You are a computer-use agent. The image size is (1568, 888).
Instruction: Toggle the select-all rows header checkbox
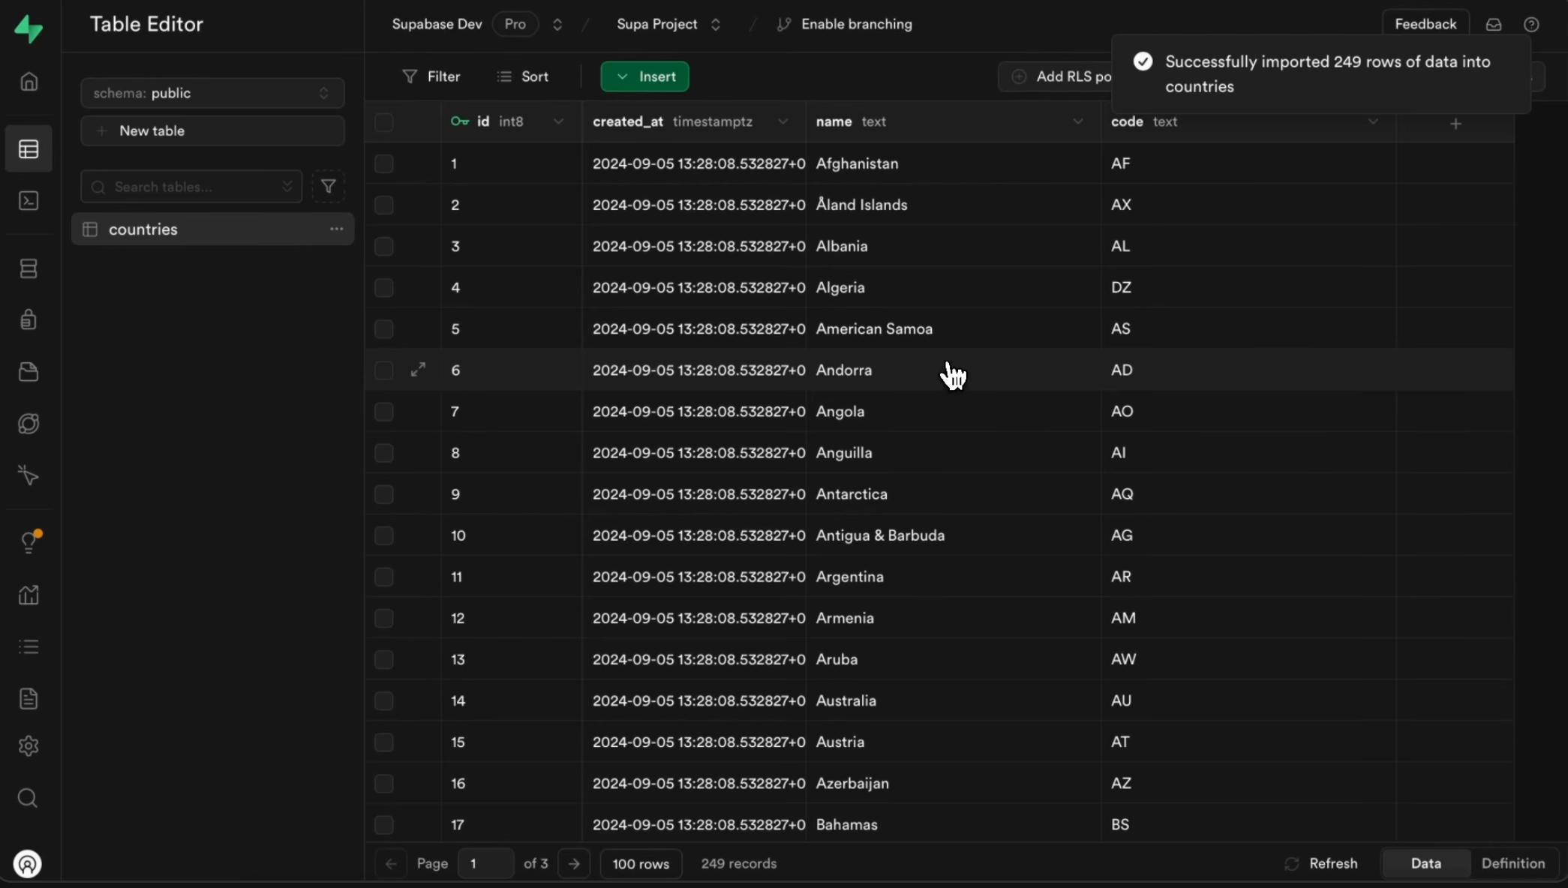(384, 121)
